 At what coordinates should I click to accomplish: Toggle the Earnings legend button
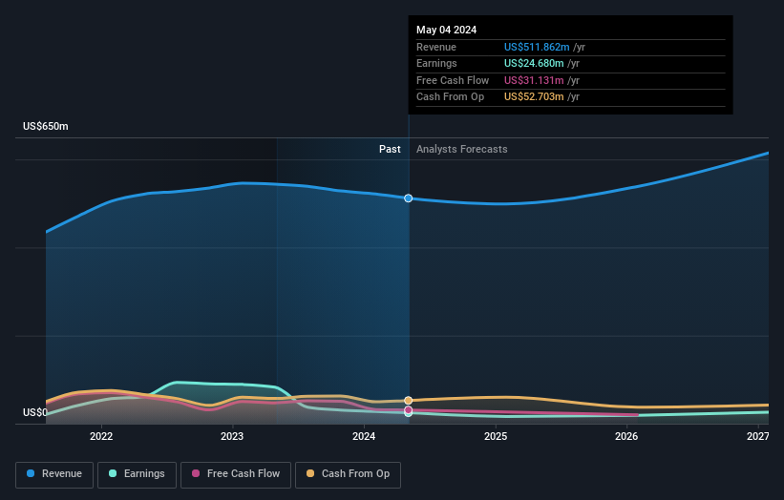tap(137, 474)
